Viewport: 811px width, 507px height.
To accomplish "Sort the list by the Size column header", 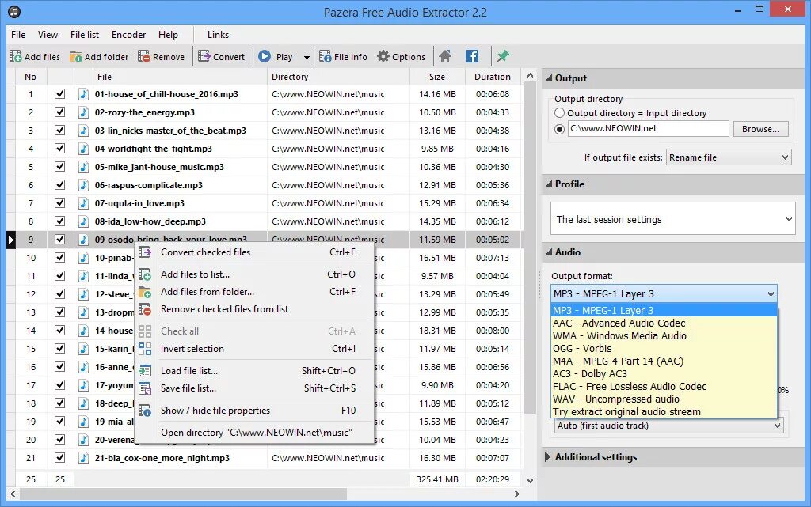I will [x=437, y=77].
